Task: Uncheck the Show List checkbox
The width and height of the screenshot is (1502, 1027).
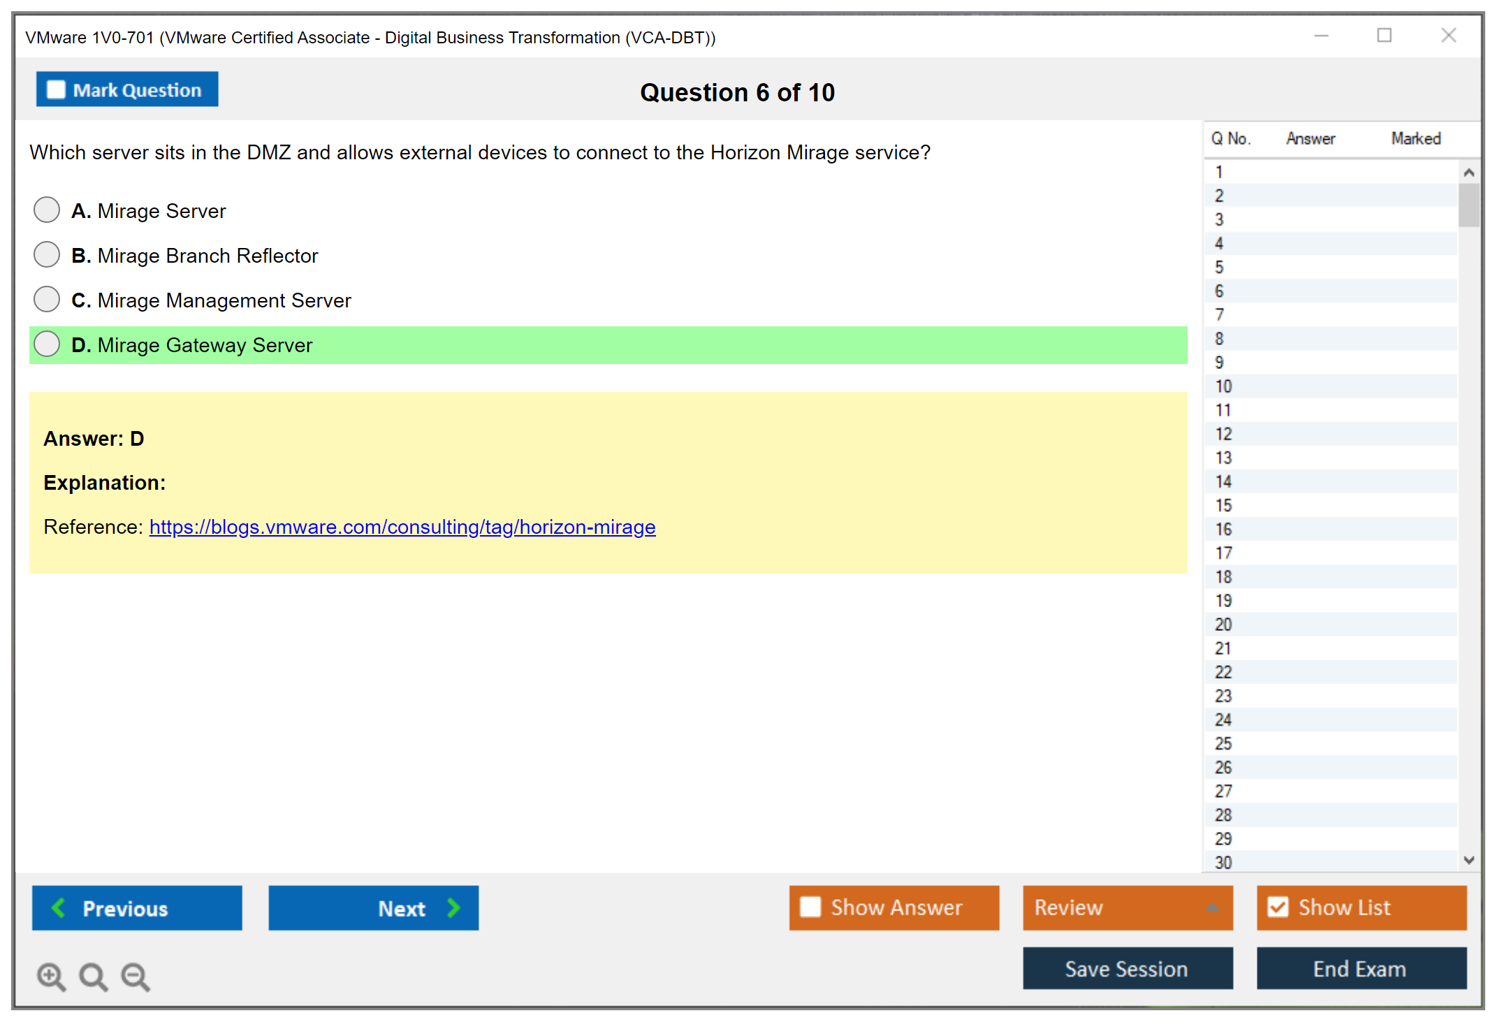Action: tap(1278, 907)
